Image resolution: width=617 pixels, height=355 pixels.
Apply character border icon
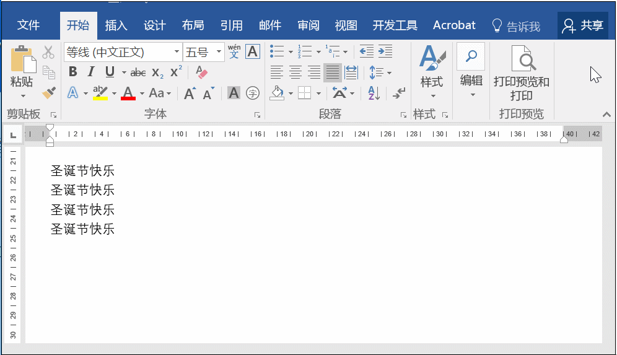pyautogui.click(x=253, y=51)
